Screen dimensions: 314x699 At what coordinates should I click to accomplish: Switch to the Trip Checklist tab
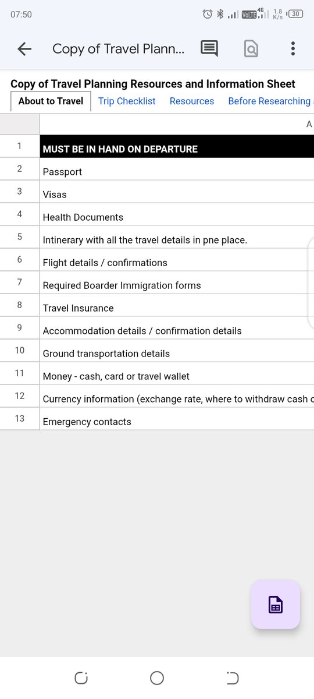[127, 101]
